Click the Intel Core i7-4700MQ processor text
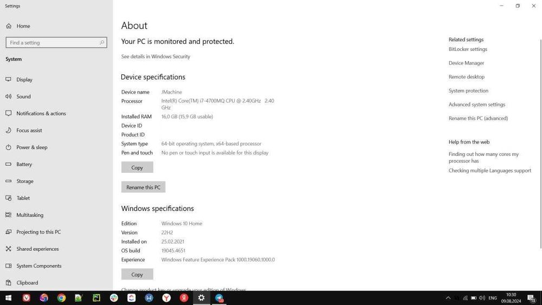This screenshot has width=542, height=305. [217, 104]
